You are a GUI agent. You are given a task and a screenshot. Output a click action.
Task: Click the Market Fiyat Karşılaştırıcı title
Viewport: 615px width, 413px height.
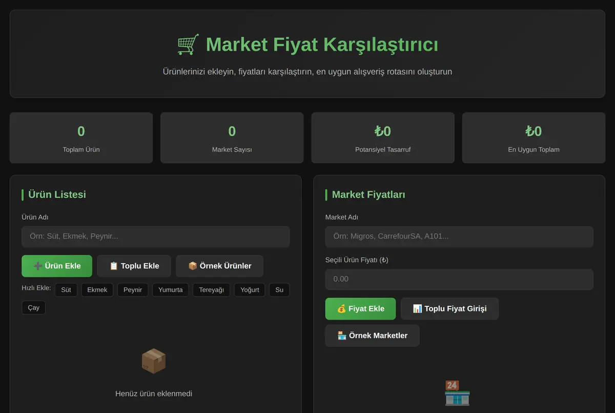click(322, 45)
